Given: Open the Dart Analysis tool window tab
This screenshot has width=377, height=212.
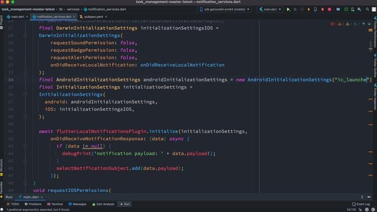Looking at the screenshot, I should [x=103, y=204].
